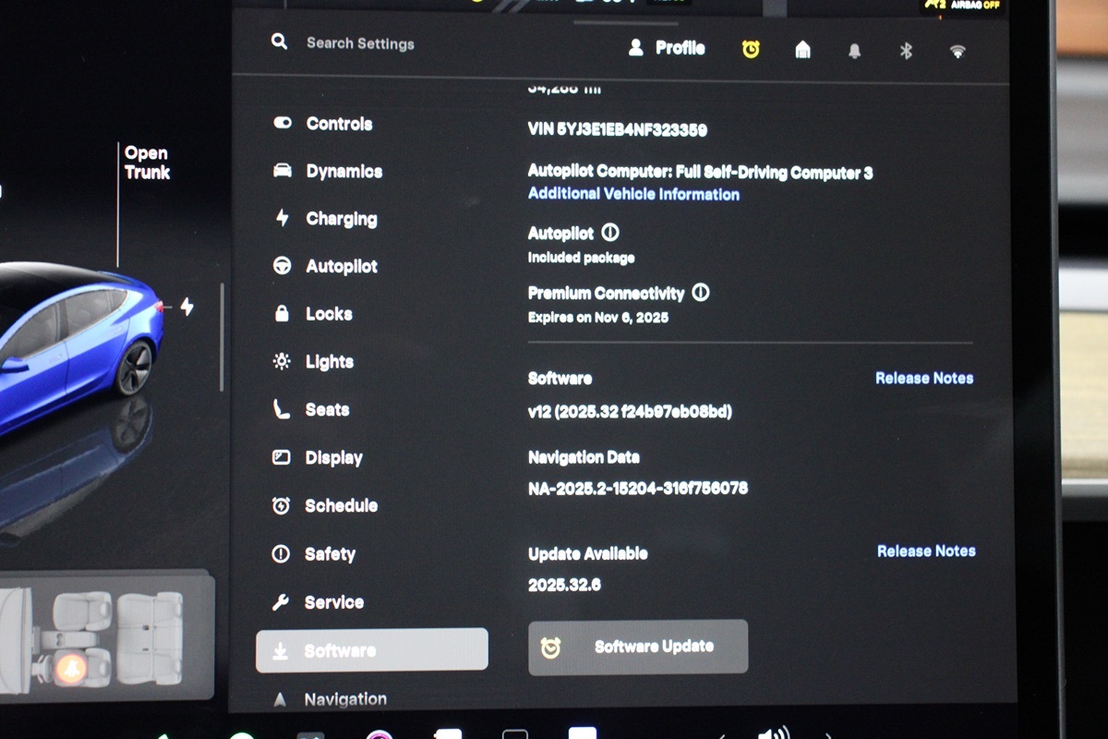Open Bluetooth settings icon

click(x=906, y=51)
